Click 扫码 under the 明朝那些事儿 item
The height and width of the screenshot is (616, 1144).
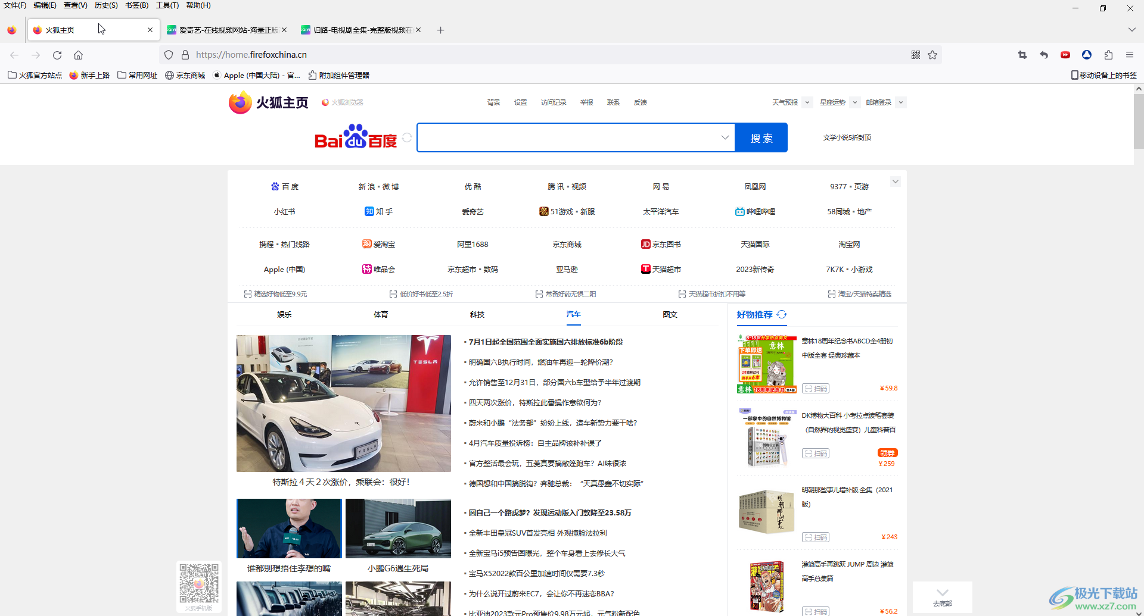coord(816,537)
